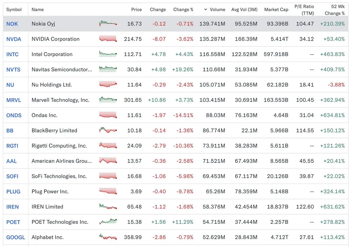Select the Alphabet Inc. company name

48,237
